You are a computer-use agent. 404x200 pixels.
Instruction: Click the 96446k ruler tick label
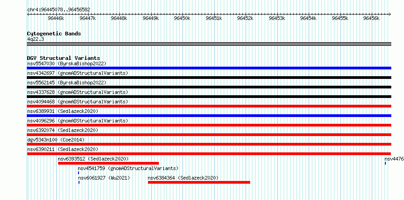[56, 19]
